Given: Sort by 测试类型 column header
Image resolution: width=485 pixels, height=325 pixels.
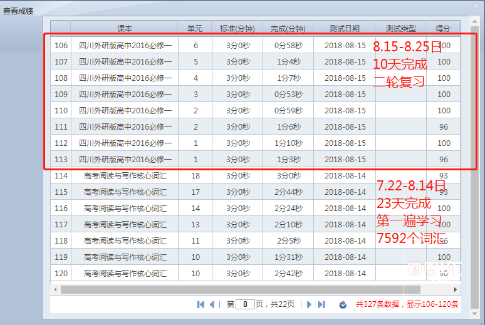Looking at the screenshot, I should (x=400, y=28).
